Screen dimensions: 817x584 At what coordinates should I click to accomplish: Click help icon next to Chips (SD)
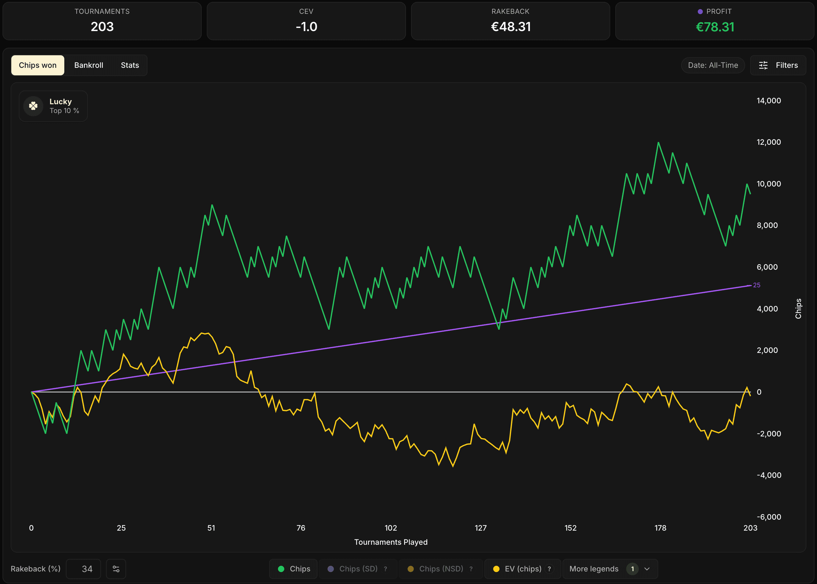386,569
